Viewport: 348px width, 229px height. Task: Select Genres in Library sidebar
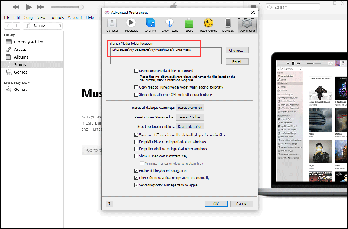click(x=32, y=72)
